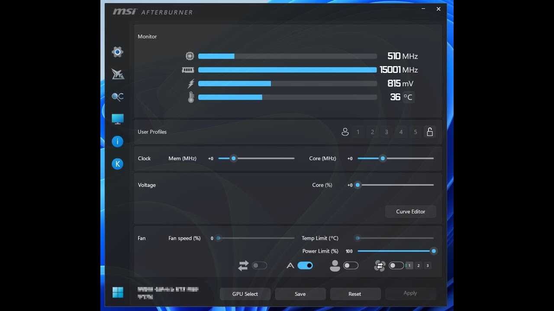This screenshot has width=554, height=311.
Task: Click the Core (MHz) clock slider handle
Action: tap(383, 159)
